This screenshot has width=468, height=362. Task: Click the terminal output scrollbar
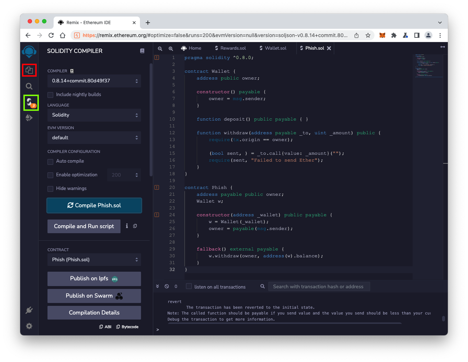444,318
